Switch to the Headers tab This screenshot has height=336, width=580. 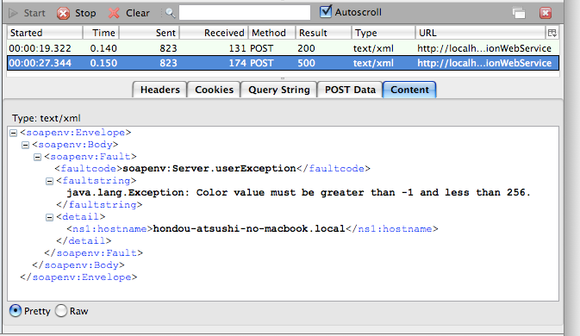159,90
